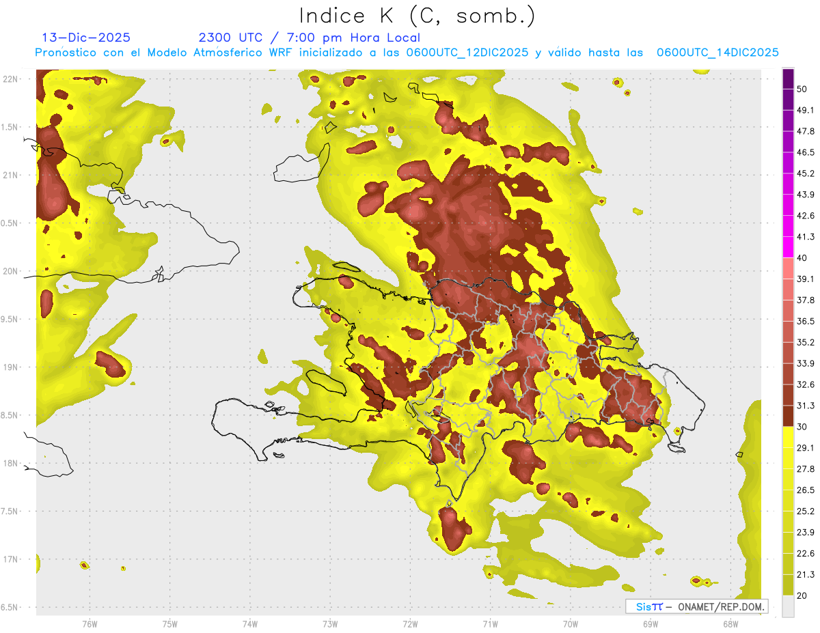
Task: Select the legend value "36.5"
Action: click(x=806, y=321)
